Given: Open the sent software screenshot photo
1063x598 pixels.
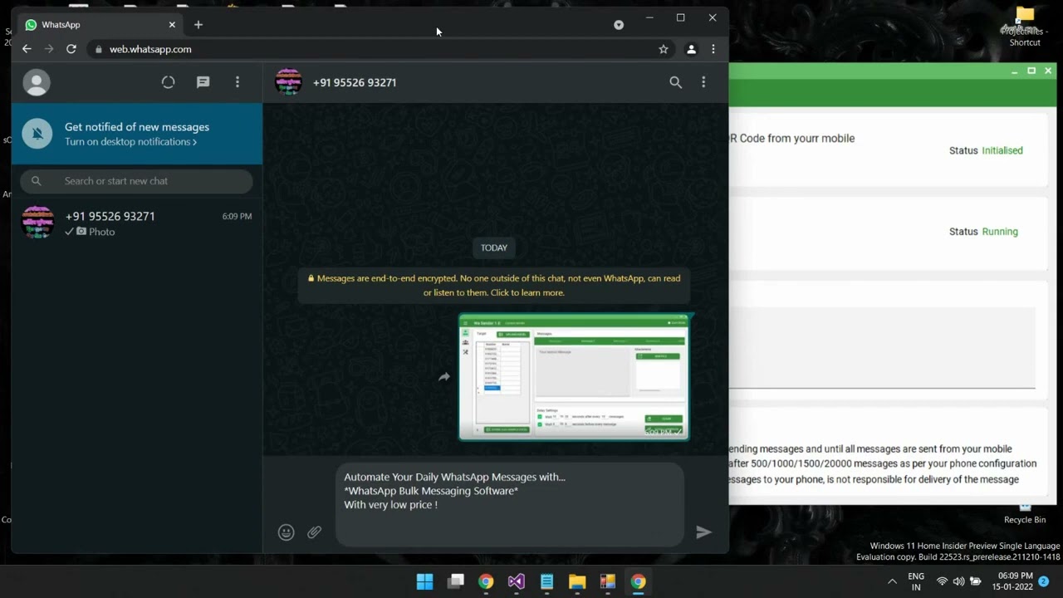Looking at the screenshot, I should tap(574, 377).
